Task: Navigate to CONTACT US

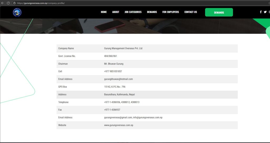Action: click(x=190, y=12)
